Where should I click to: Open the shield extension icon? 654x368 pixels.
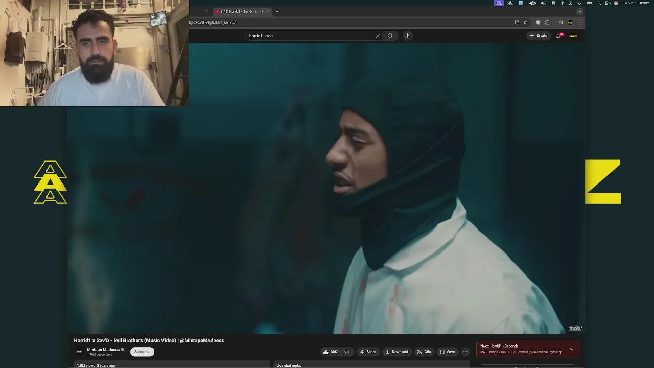[x=538, y=22]
